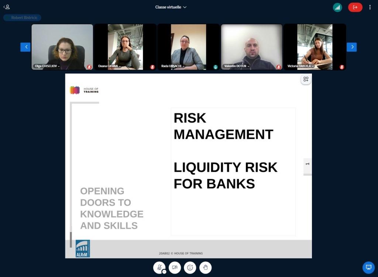
Task: Raise your hand
Action: click(x=206, y=267)
